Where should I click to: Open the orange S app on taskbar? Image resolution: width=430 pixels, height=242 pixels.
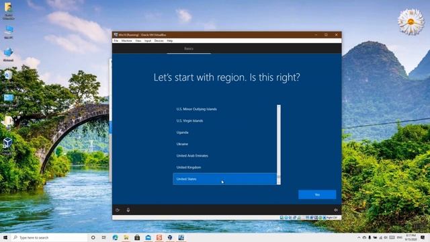tap(159, 237)
